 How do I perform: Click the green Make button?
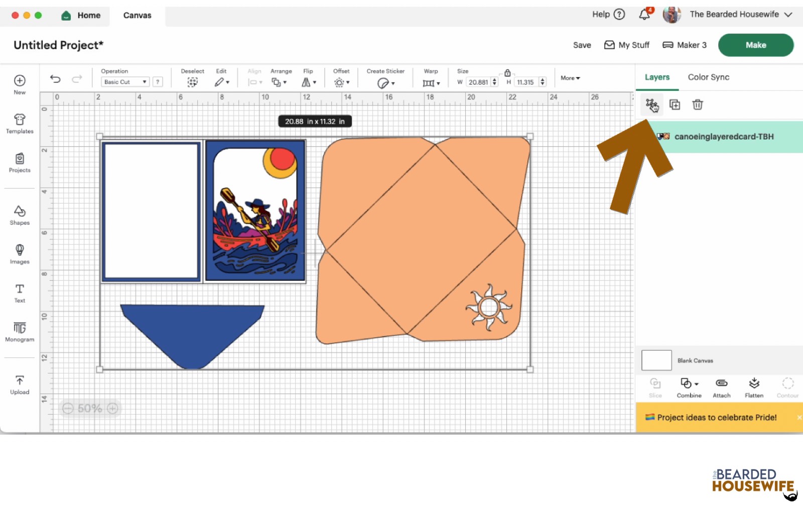pyautogui.click(x=756, y=45)
